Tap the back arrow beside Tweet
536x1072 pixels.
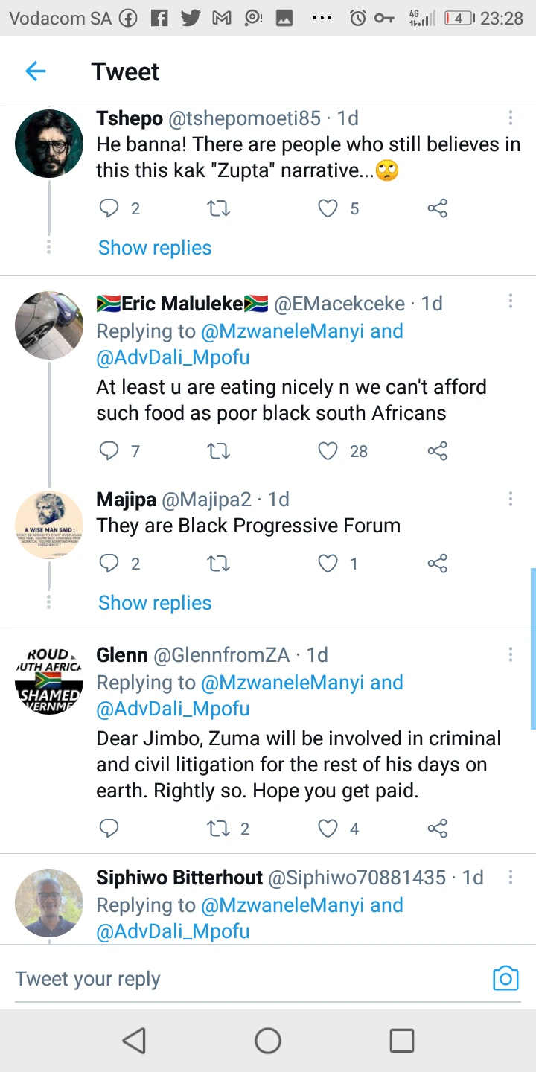(x=35, y=71)
